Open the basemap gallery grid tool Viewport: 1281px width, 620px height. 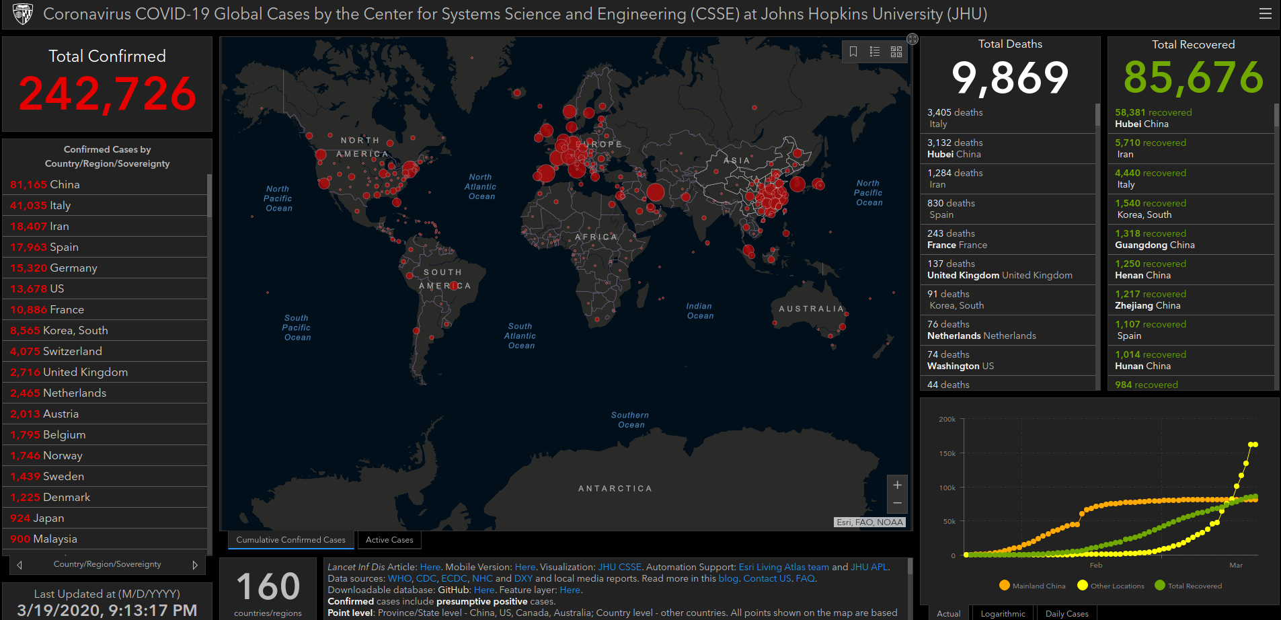click(896, 52)
